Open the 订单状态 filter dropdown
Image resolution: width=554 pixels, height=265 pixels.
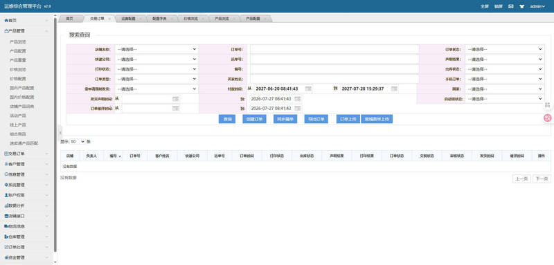[505, 49]
